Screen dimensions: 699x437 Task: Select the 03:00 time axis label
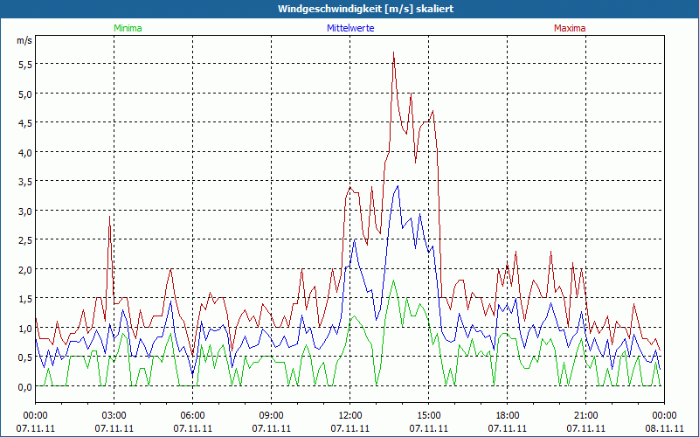point(114,415)
